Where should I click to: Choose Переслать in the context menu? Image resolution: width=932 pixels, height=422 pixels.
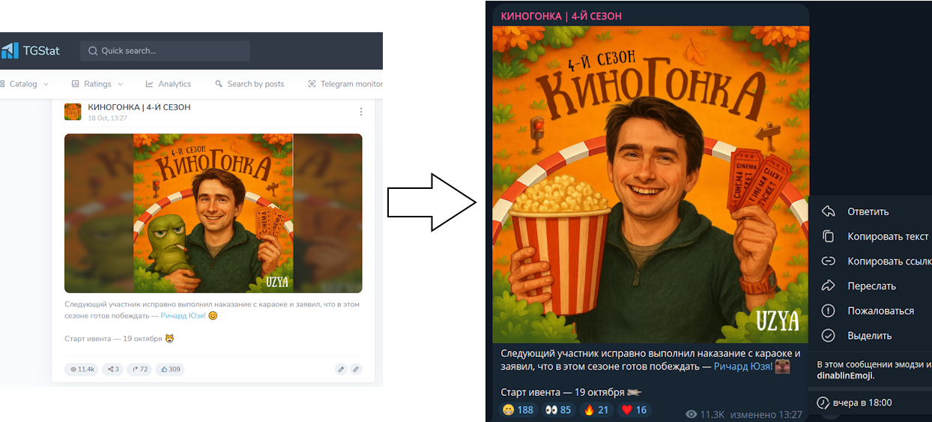pos(870,286)
